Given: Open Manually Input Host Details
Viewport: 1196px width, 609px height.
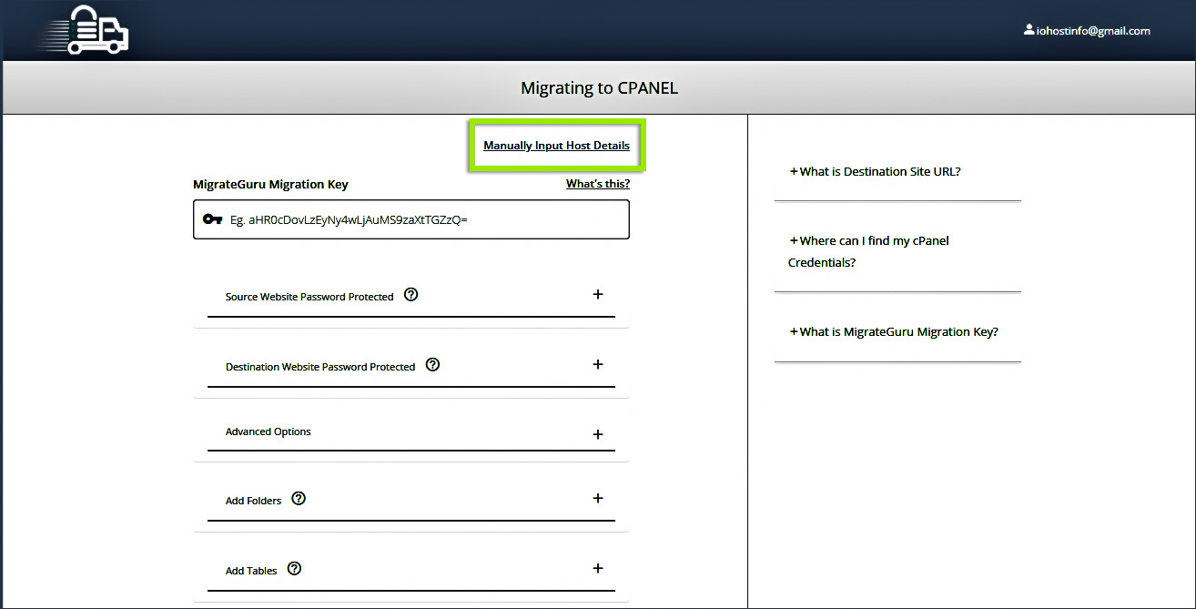Looking at the screenshot, I should (557, 145).
